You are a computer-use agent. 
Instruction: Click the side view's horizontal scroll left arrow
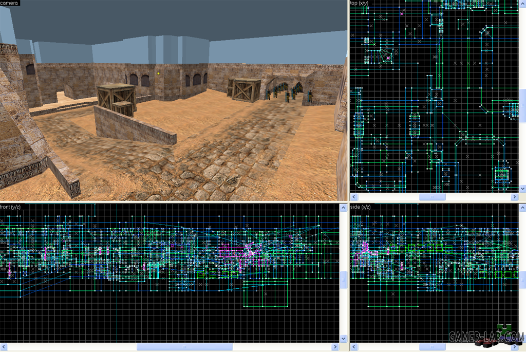tap(354, 347)
